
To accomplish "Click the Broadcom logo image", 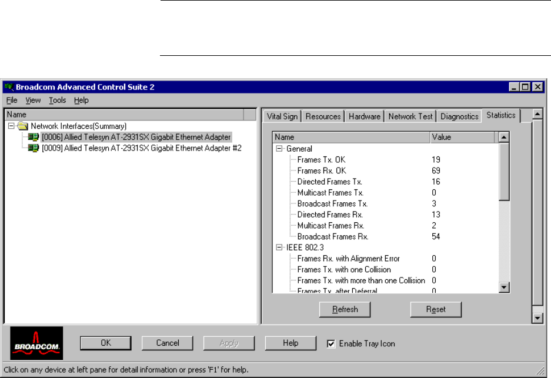I will tap(36, 343).
